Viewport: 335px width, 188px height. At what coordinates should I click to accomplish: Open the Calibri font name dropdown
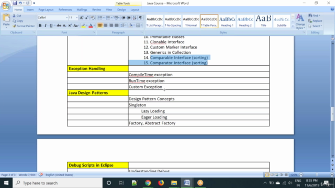66,18
